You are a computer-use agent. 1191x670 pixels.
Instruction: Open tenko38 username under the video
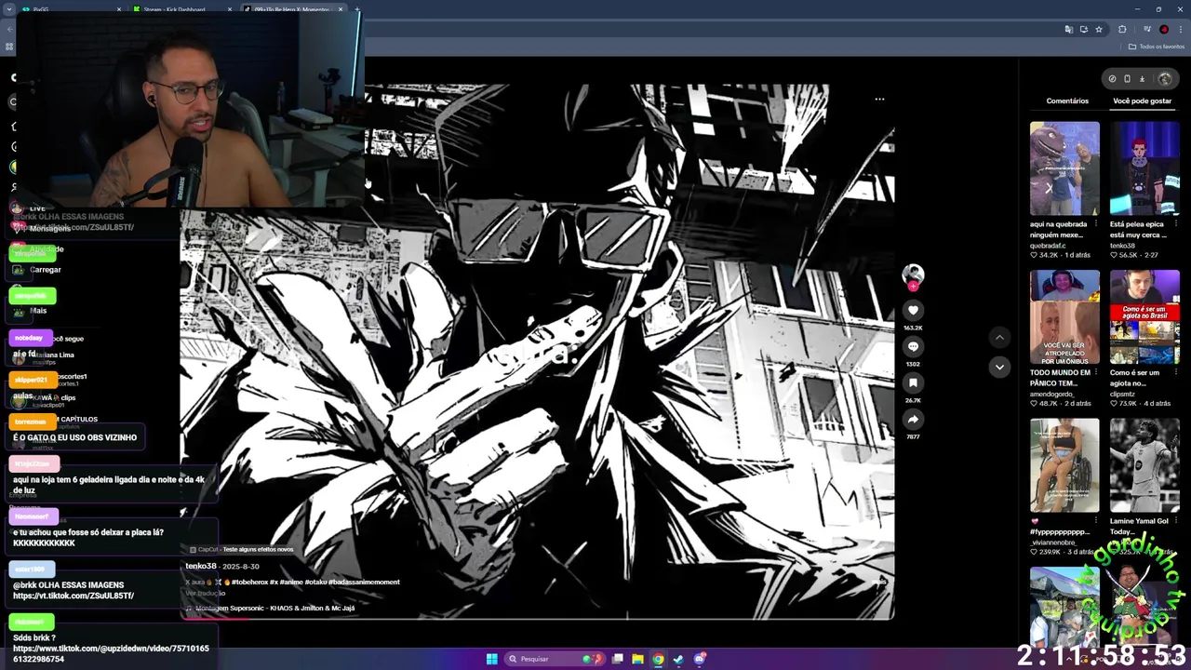(x=200, y=566)
